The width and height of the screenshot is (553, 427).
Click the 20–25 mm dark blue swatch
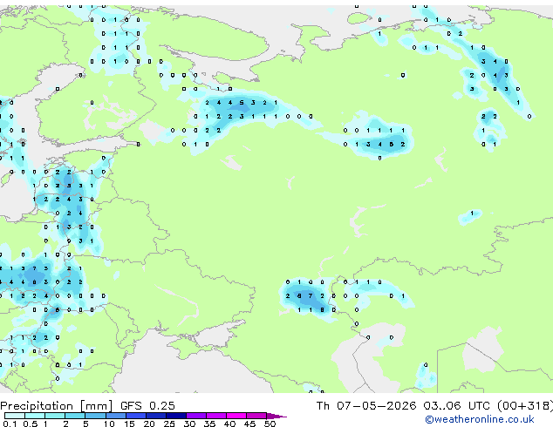(x=155, y=416)
